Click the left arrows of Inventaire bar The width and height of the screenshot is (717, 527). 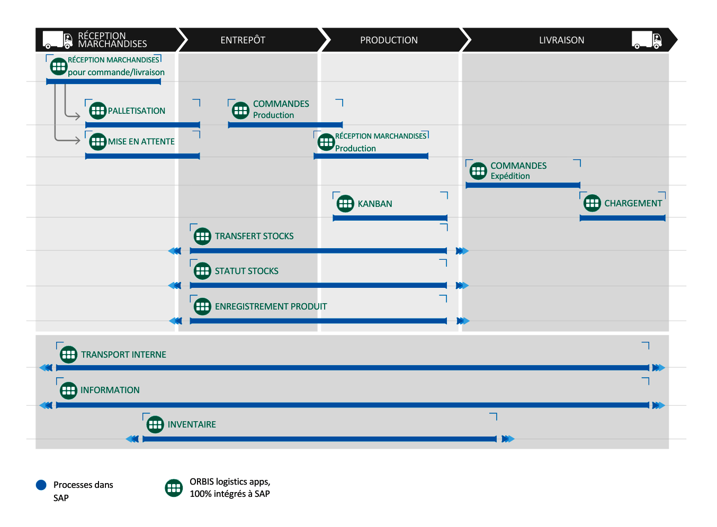(x=132, y=439)
